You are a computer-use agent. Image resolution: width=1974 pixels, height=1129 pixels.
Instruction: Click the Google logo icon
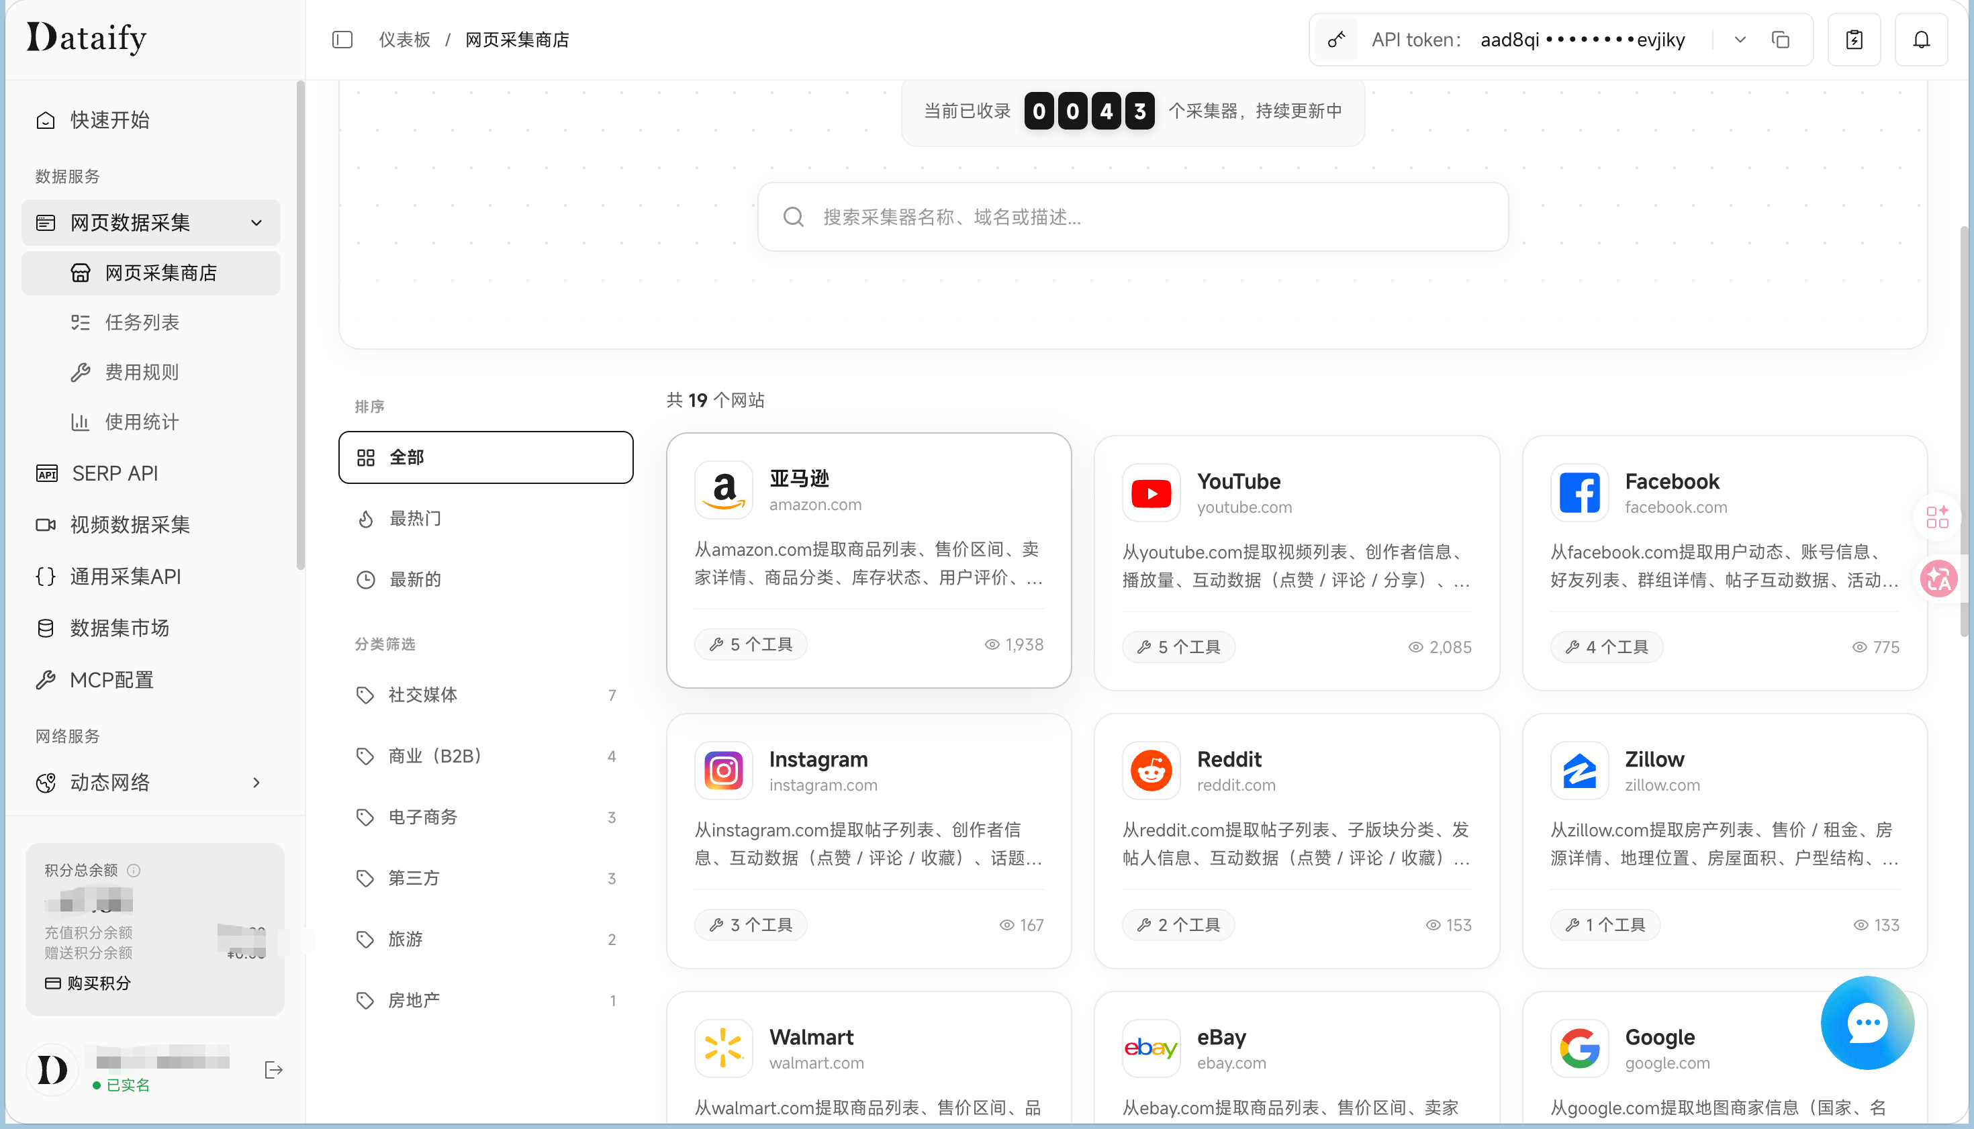1579,1048
